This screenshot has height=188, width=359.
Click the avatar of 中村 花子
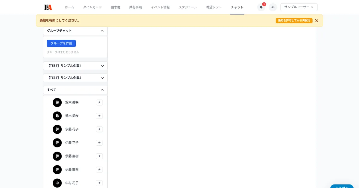(57, 183)
